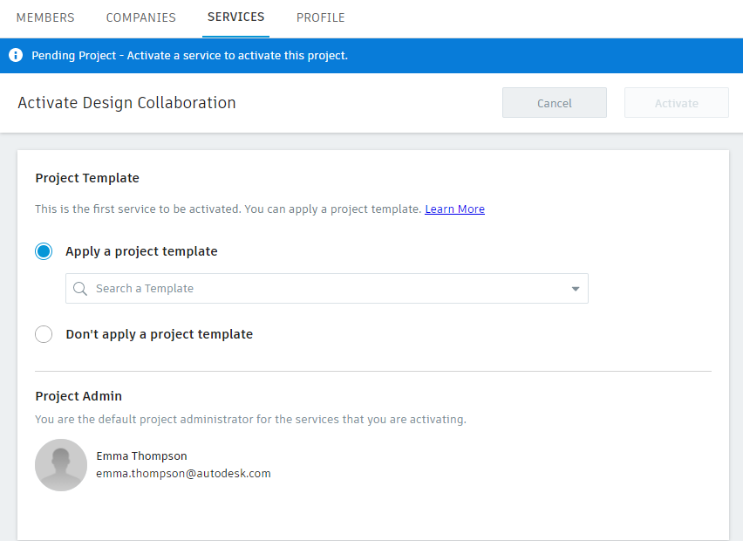Viewport: 743px width, 541px height.
Task: Click the 'Activate Design Collaboration' page title
Action: [x=126, y=103]
